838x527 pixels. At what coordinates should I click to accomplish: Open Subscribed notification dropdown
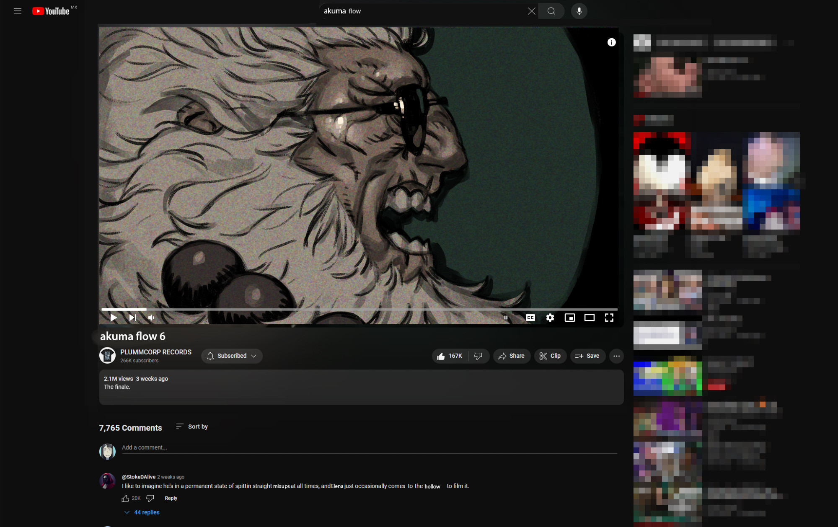click(232, 356)
